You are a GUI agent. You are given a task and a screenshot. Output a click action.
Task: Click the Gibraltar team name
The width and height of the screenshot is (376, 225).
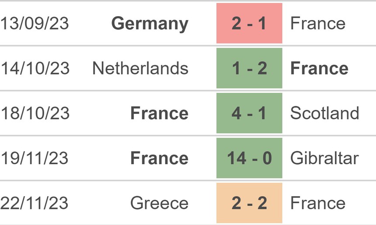click(324, 158)
